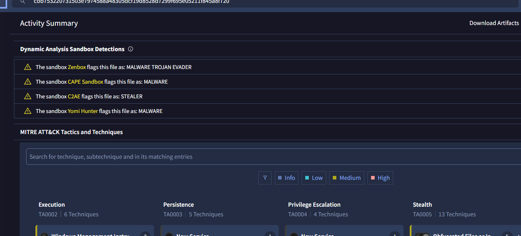Open Download Artifacts menu

[x=494, y=23]
